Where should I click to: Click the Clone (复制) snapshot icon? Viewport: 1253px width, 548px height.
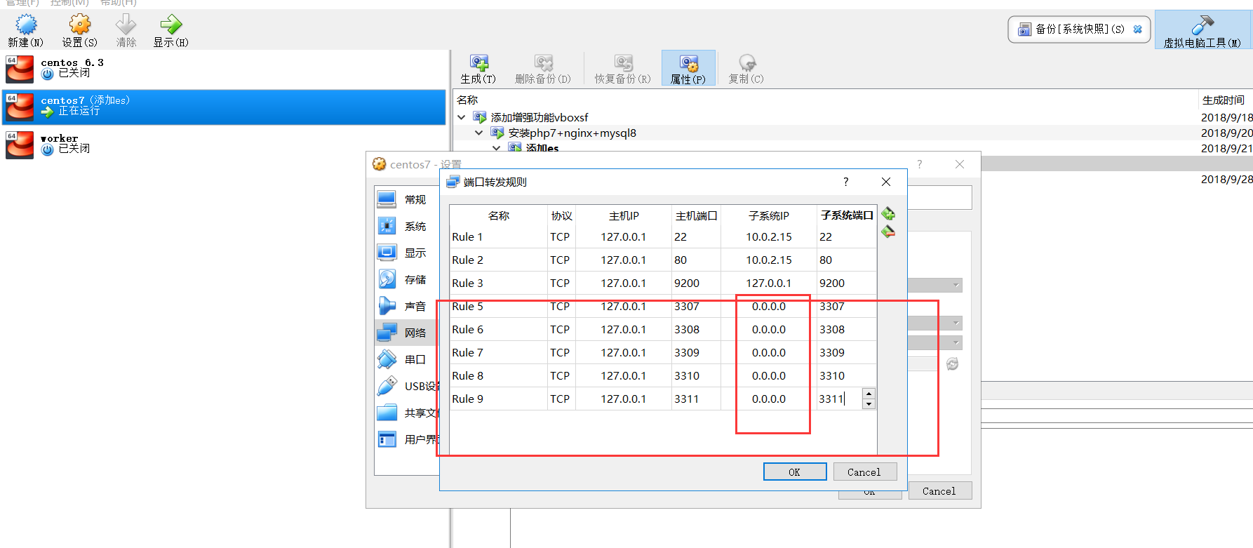(746, 63)
